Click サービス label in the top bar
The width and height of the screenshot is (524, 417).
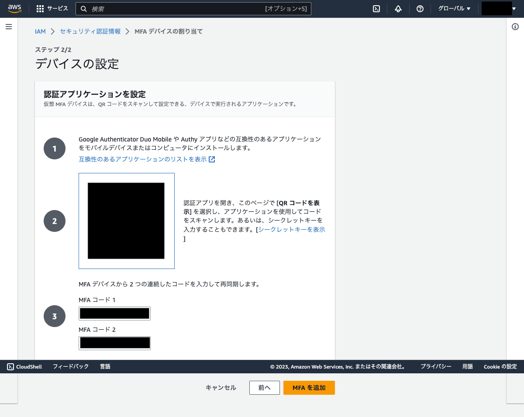(x=57, y=9)
